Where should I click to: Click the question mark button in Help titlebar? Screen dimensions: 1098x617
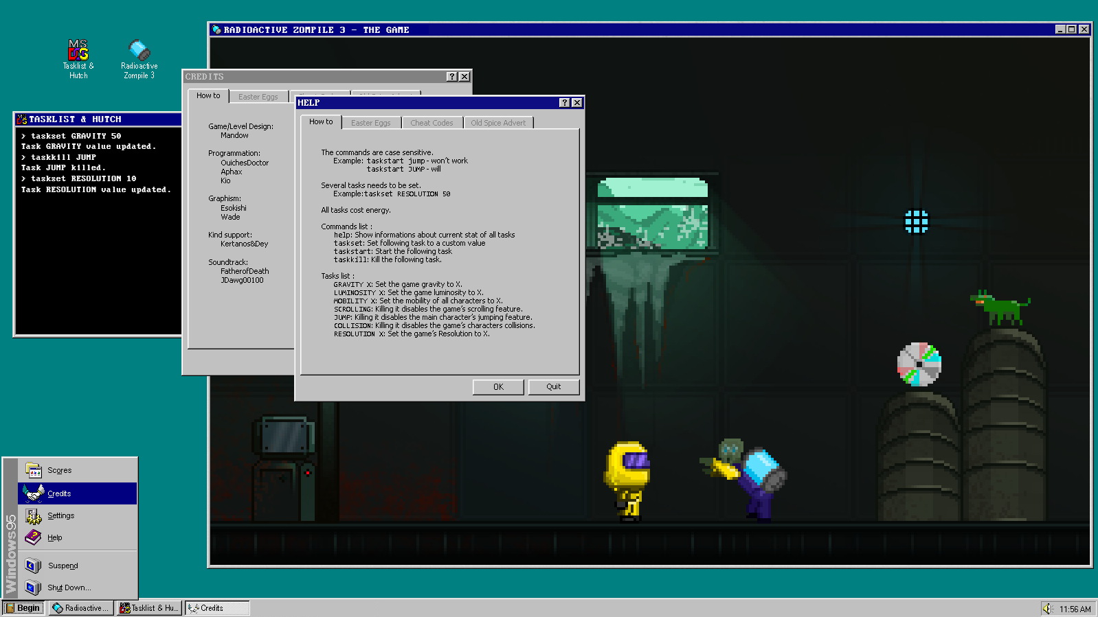coord(564,102)
